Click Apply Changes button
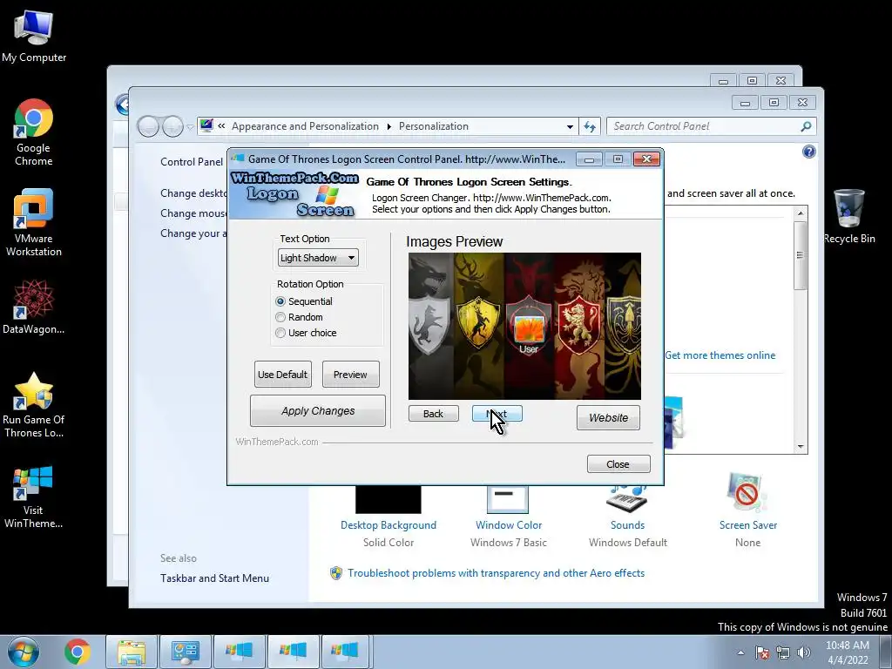The image size is (892, 669). coord(318,411)
